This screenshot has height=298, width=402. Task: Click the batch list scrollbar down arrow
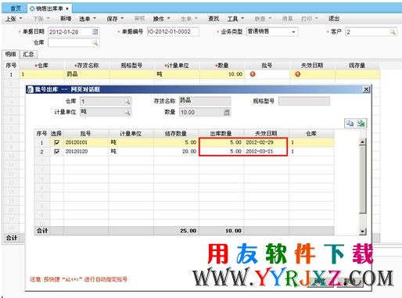[x=362, y=231]
